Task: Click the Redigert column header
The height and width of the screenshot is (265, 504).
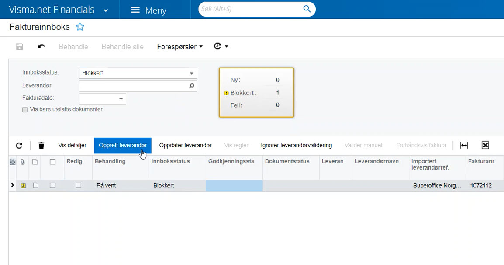Action: 78,167
